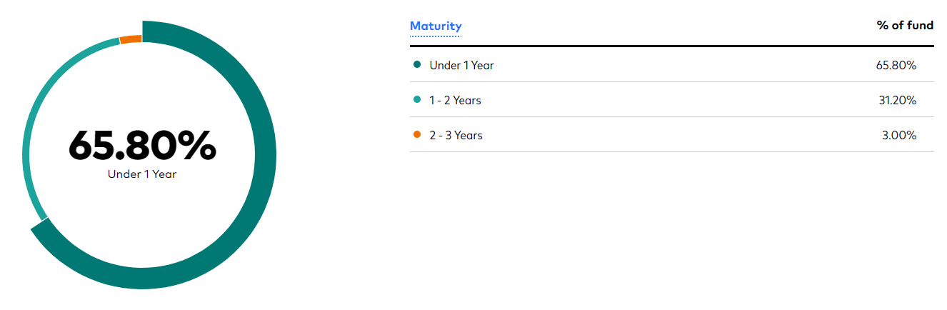
Task: Open the Maturity header link
Action: (x=436, y=26)
